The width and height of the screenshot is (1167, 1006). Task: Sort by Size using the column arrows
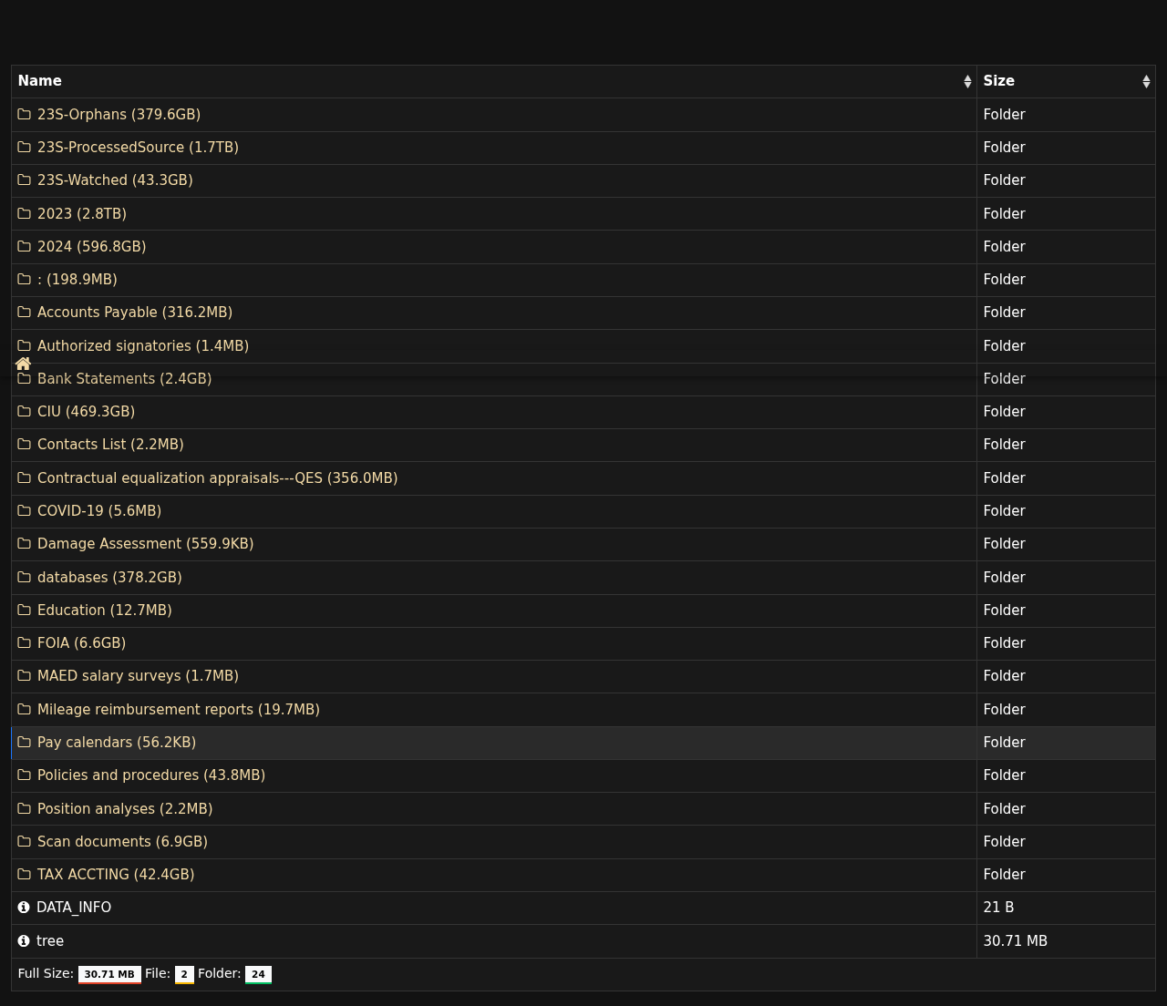1146,82
